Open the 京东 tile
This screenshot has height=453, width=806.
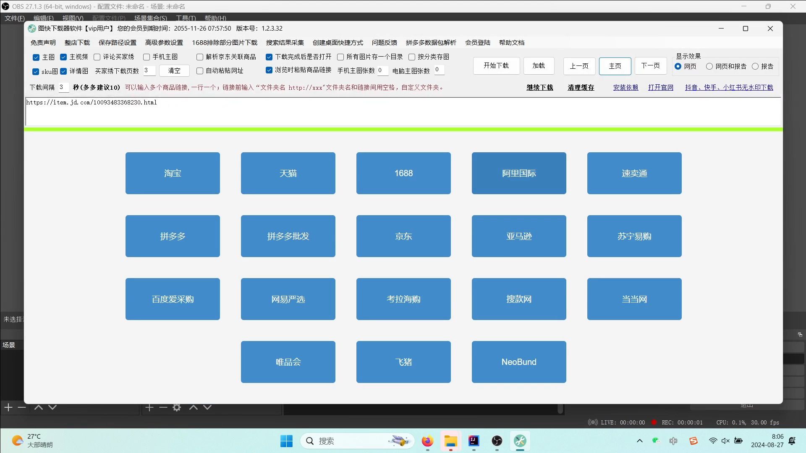403,236
